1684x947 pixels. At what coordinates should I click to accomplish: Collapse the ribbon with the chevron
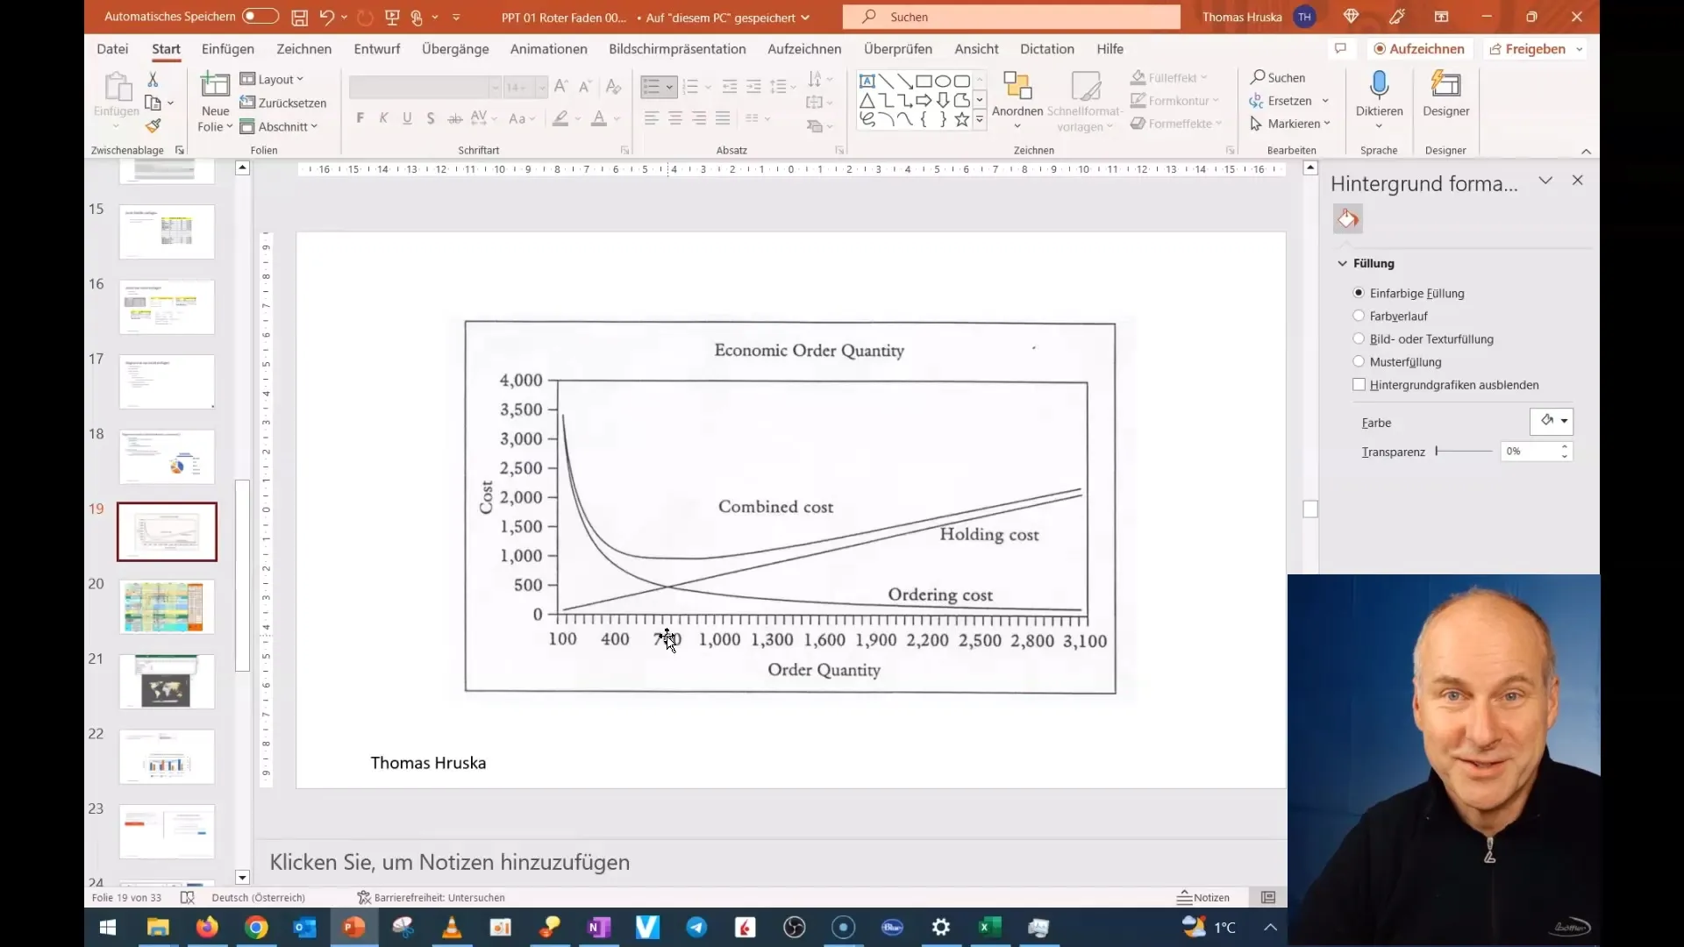tap(1586, 151)
